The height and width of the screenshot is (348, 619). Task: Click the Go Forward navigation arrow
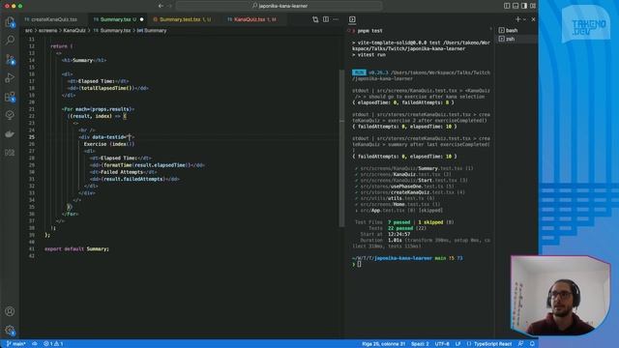pos(169,6)
